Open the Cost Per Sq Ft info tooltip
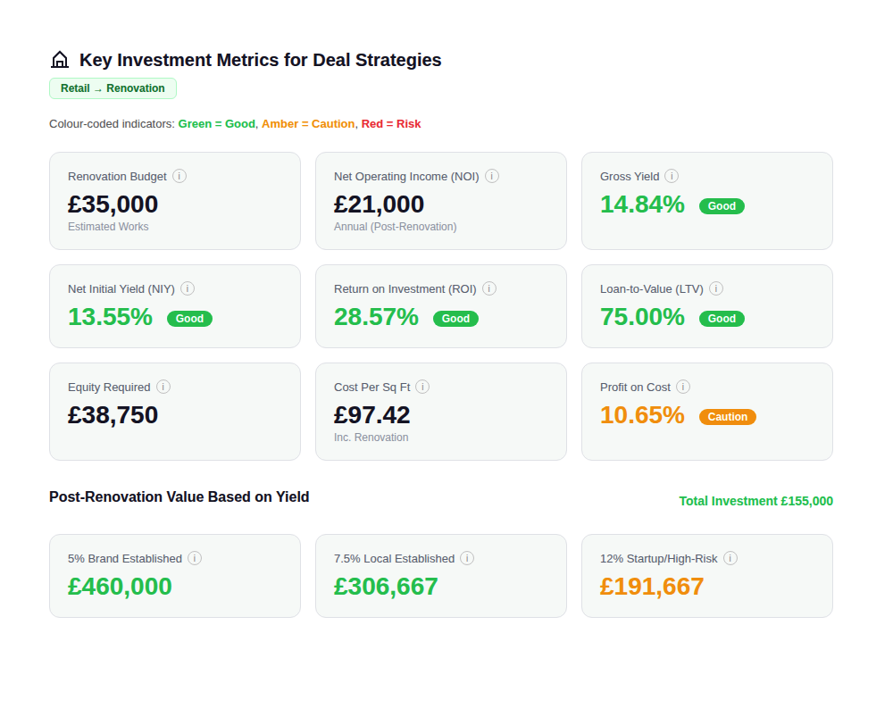 (422, 387)
